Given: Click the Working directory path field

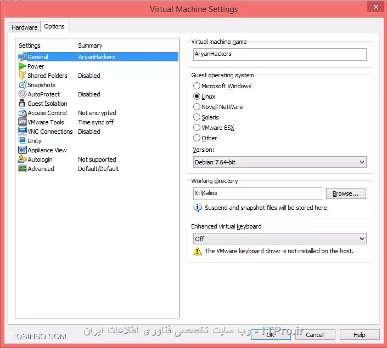Looking at the screenshot, I should (257, 193).
